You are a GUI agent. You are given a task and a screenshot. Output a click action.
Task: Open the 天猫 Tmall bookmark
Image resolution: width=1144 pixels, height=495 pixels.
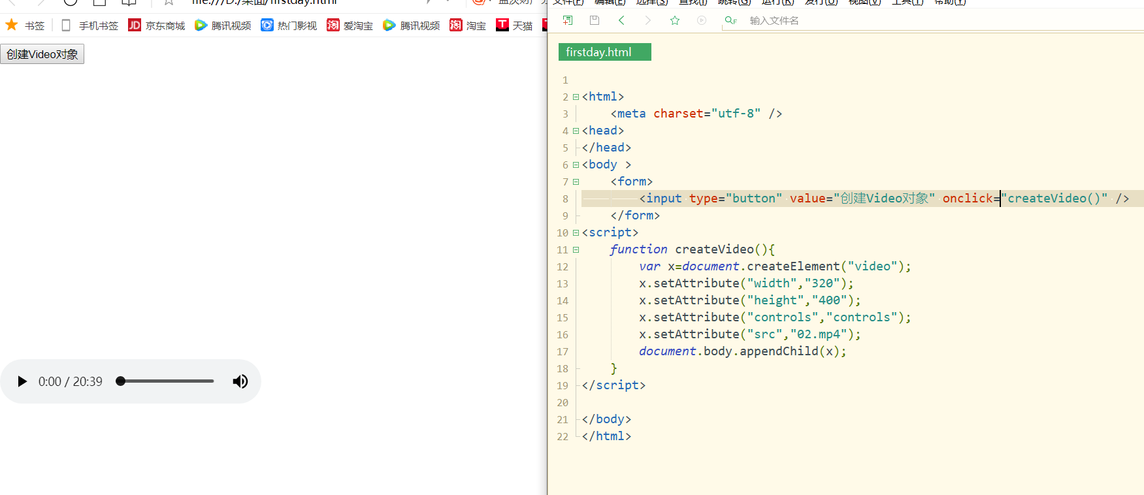(x=514, y=25)
